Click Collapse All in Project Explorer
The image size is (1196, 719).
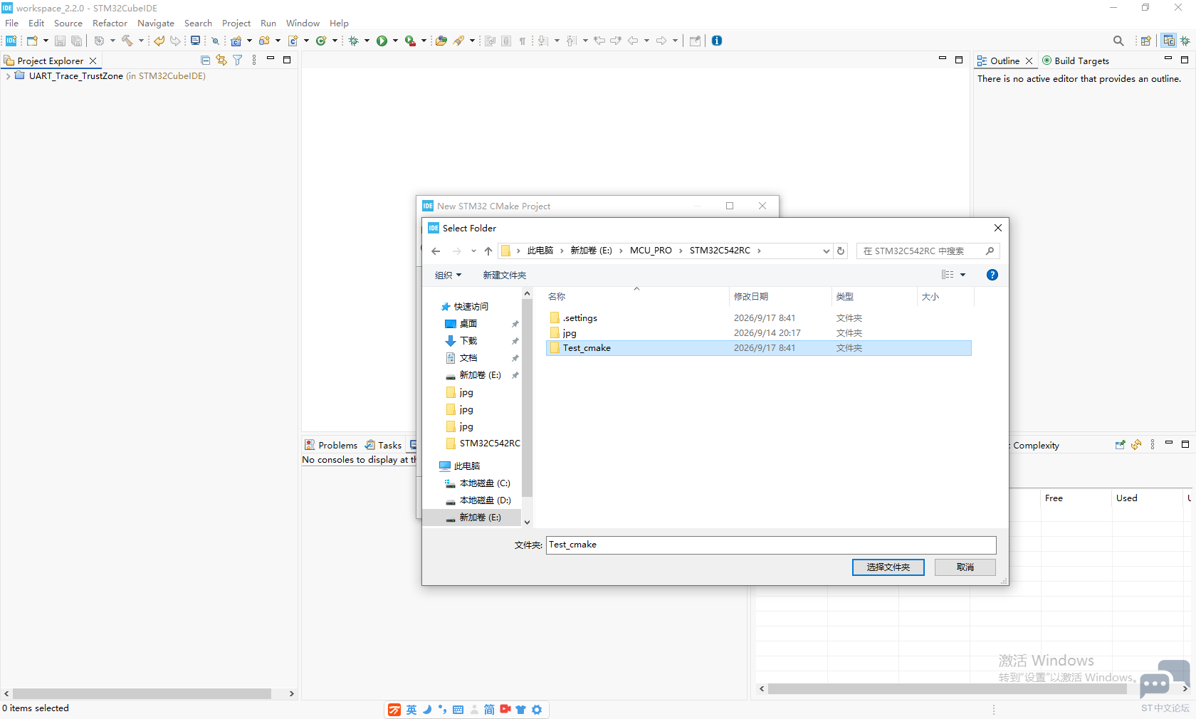click(206, 61)
